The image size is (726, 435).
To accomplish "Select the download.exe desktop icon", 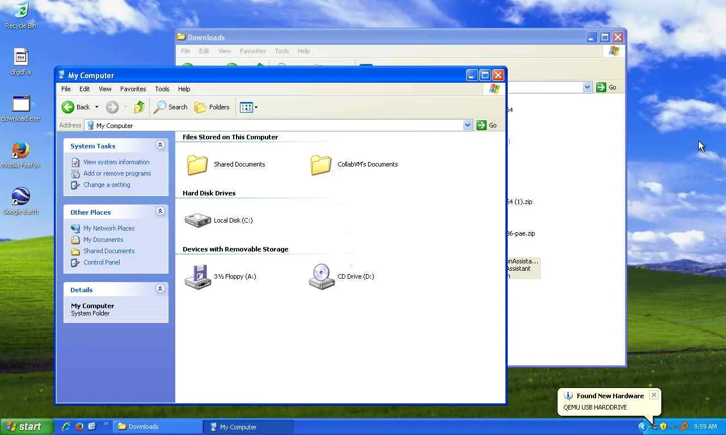I will pyautogui.click(x=20, y=108).
